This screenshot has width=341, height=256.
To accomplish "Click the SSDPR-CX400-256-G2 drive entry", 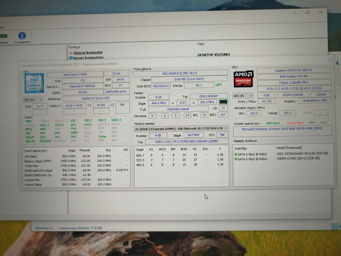I will point(298,158).
